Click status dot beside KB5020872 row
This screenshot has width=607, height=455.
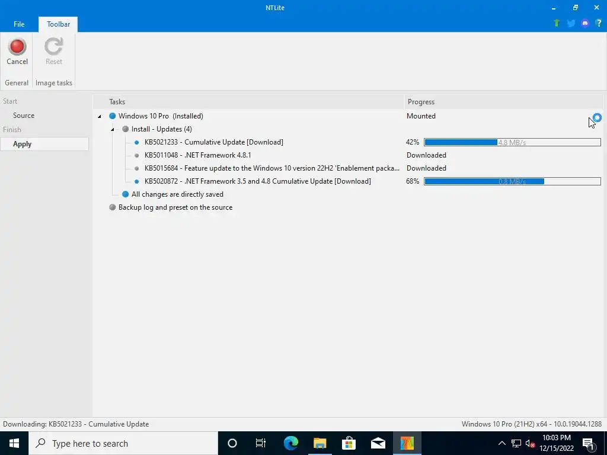(136, 181)
